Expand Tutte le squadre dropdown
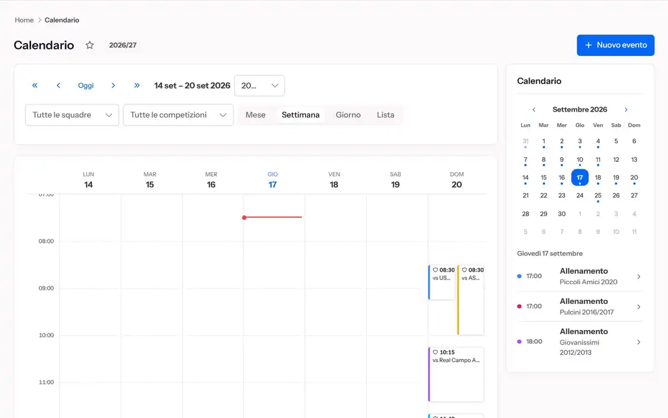The image size is (668, 418). pos(72,115)
